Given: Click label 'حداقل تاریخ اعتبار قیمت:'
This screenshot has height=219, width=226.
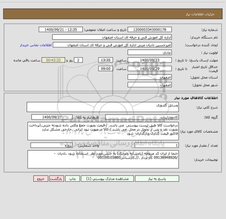Looking at the screenshot, I should [x=205, y=69].
